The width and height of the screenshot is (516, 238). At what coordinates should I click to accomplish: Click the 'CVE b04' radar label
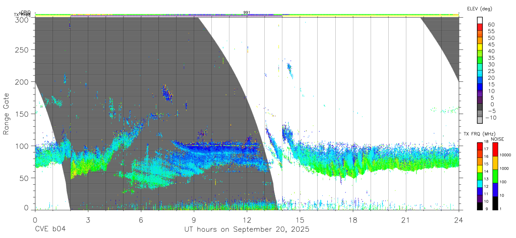[50, 230]
